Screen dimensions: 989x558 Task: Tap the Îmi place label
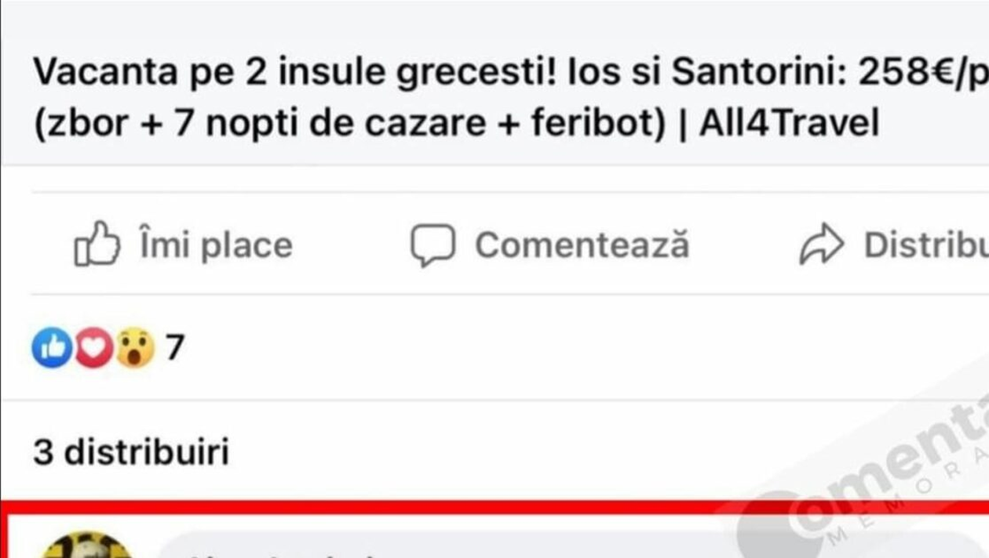pyautogui.click(x=216, y=245)
